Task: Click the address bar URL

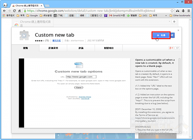Action: pyautogui.click(x=91, y=11)
